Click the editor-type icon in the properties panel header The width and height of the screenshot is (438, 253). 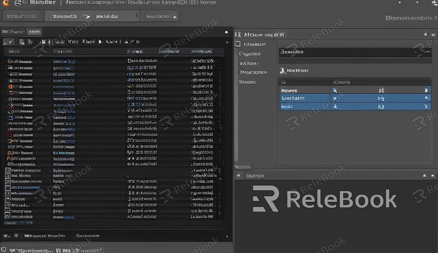pyautogui.click(x=238, y=34)
